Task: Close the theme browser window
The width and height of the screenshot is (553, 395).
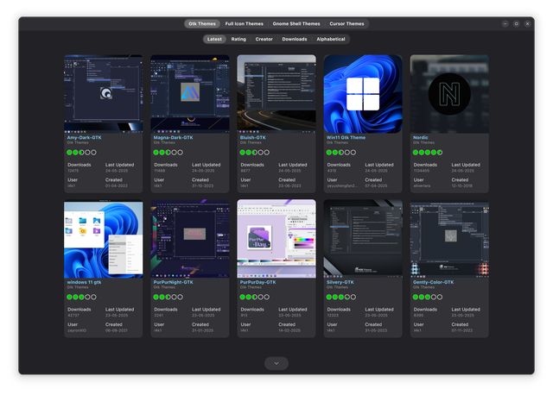Action: click(x=528, y=23)
